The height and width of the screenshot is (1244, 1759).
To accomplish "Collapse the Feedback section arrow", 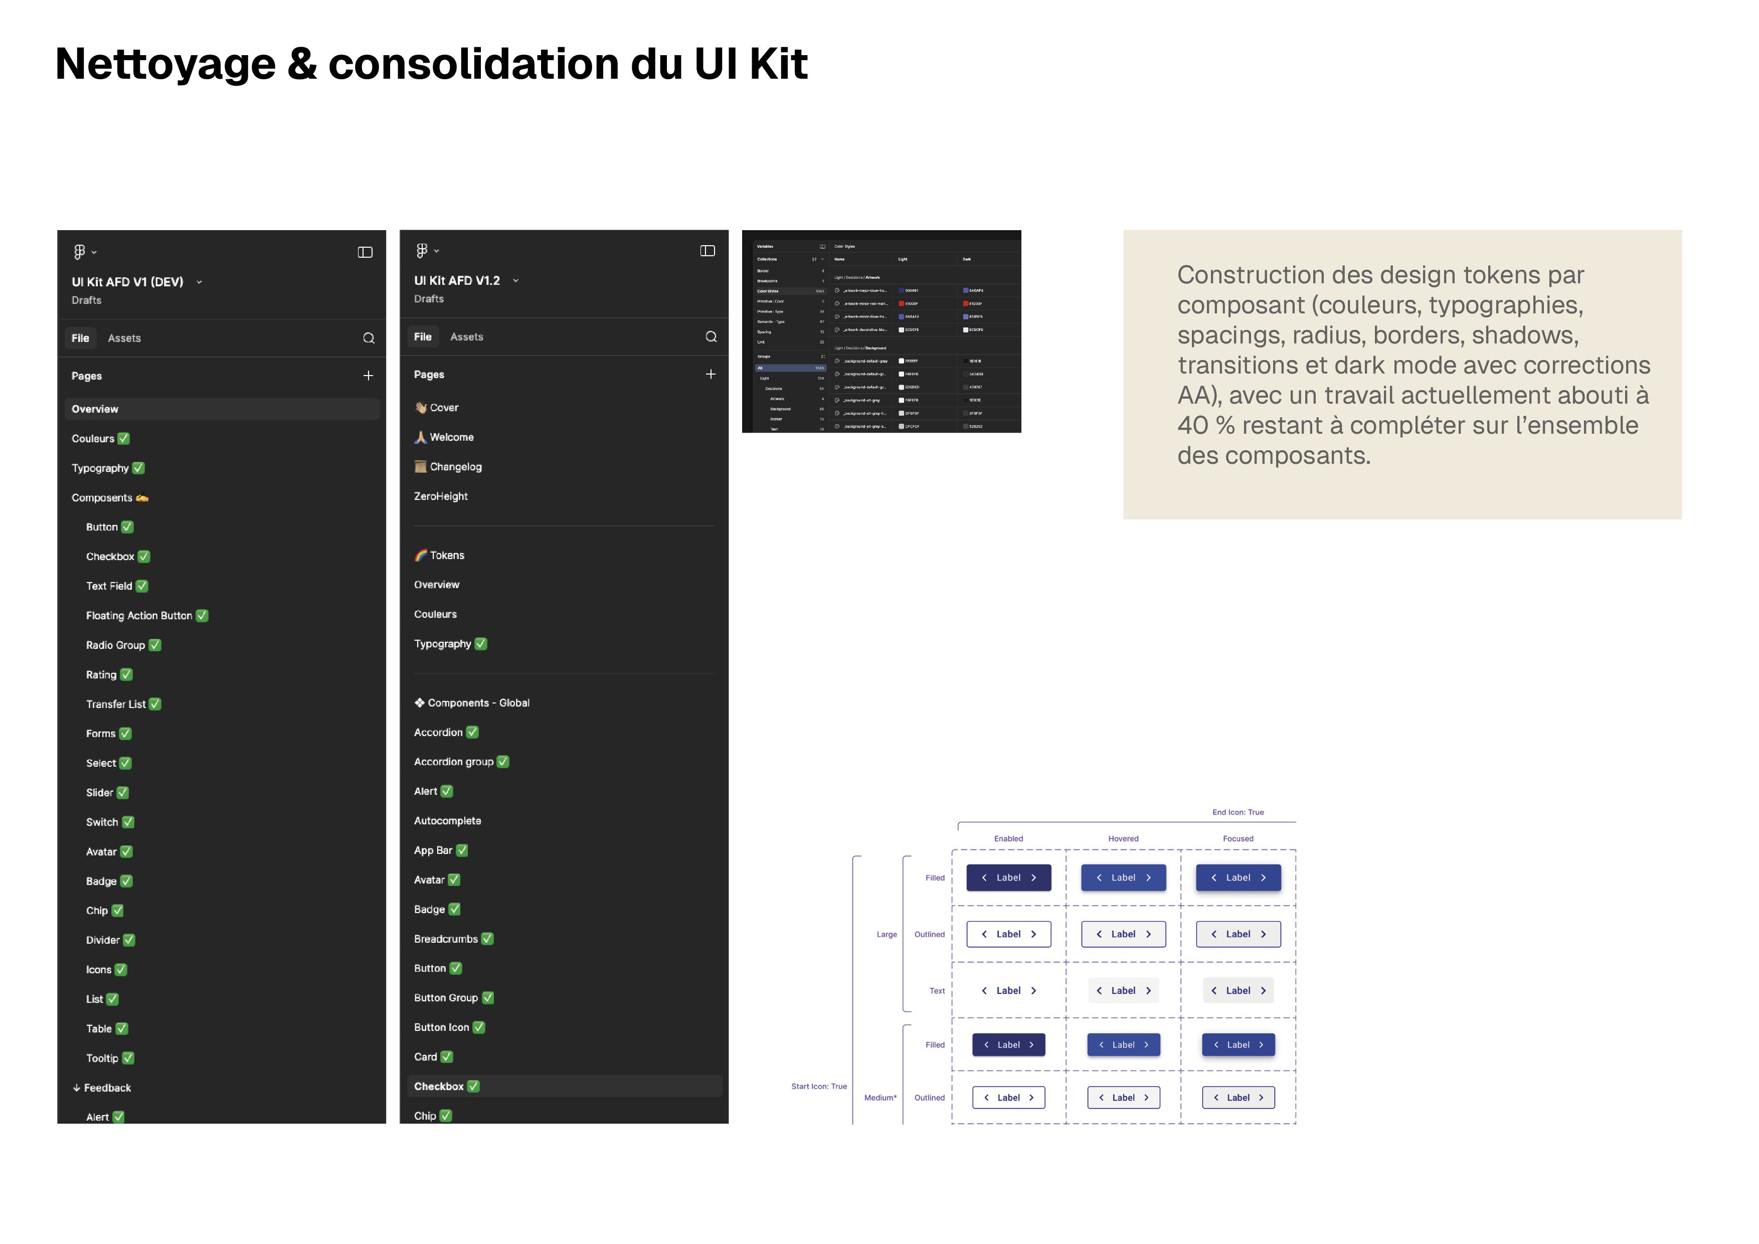I will click(x=77, y=1088).
